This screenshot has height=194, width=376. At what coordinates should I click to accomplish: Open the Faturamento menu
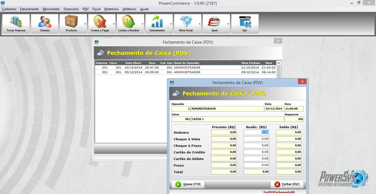(x=30, y=9)
